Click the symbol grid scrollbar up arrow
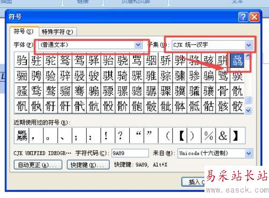The height and width of the screenshot is (198, 269). coord(248,56)
